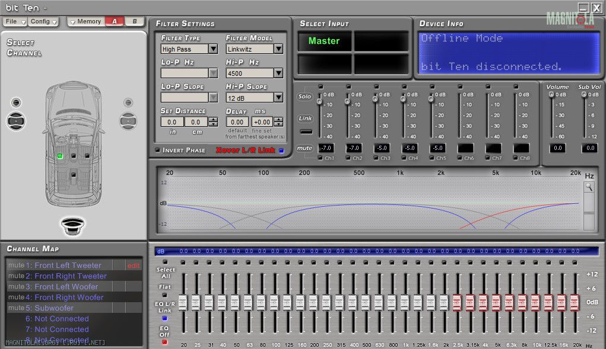Click the front right tweeter speaker icon

[x=128, y=103]
